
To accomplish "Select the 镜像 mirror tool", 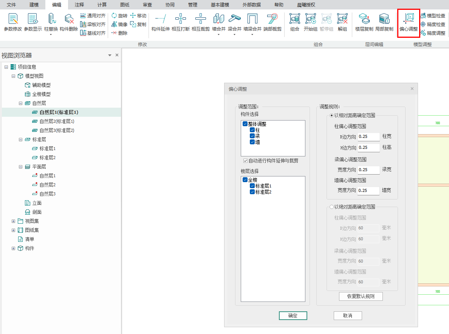I will click(119, 24).
